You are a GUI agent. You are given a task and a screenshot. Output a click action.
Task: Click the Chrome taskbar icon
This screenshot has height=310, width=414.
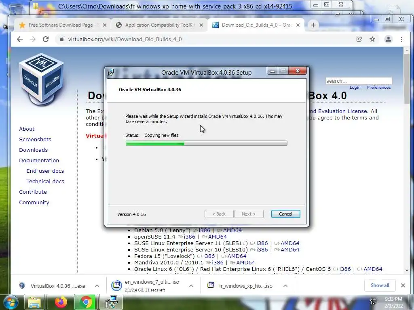[x=86, y=302]
